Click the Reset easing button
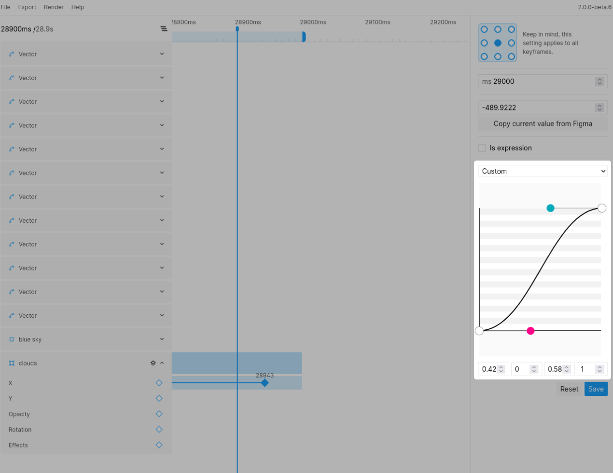Screen dimensions: 613x473 tap(569, 389)
